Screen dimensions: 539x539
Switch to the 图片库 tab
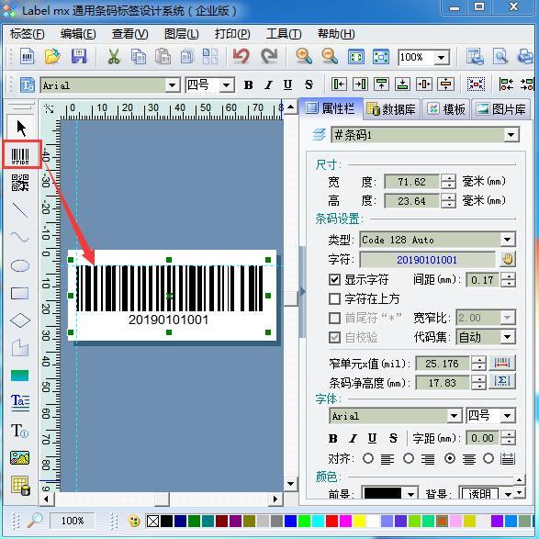(x=500, y=109)
